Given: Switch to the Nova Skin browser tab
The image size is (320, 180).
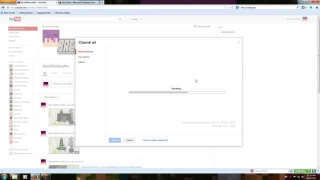Looking at the screenshot, I should (79, 2).
